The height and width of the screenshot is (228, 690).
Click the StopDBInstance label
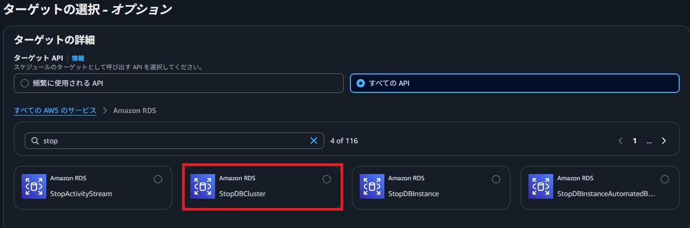point(413,194)
